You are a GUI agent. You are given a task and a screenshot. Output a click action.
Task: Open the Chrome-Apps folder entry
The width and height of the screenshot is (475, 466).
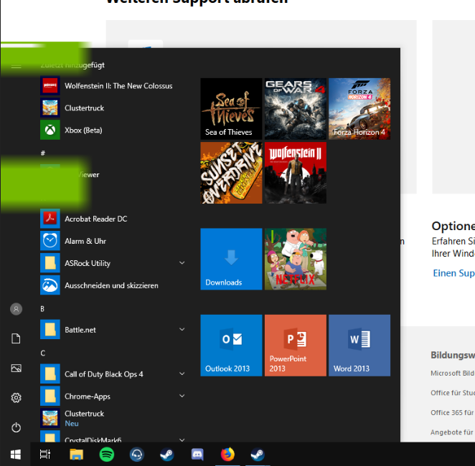pyautogui.click(x=112, y=396)
